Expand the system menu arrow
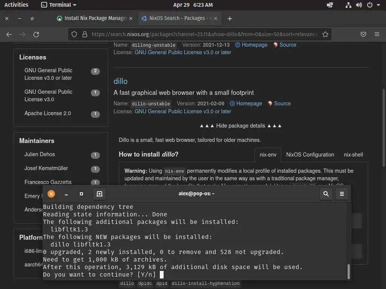The height and width of the screenshot is (289, 386). tap(378, 5)
